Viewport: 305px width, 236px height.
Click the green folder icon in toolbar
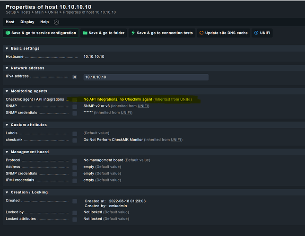pyautogui.click(x=85, y=33)
